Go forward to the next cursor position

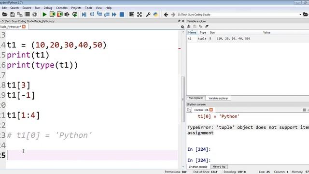pyautogui.click(x=173, y=14)
